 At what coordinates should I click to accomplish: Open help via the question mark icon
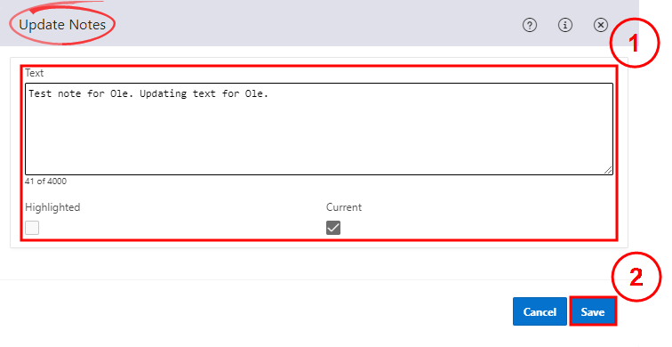530,25
